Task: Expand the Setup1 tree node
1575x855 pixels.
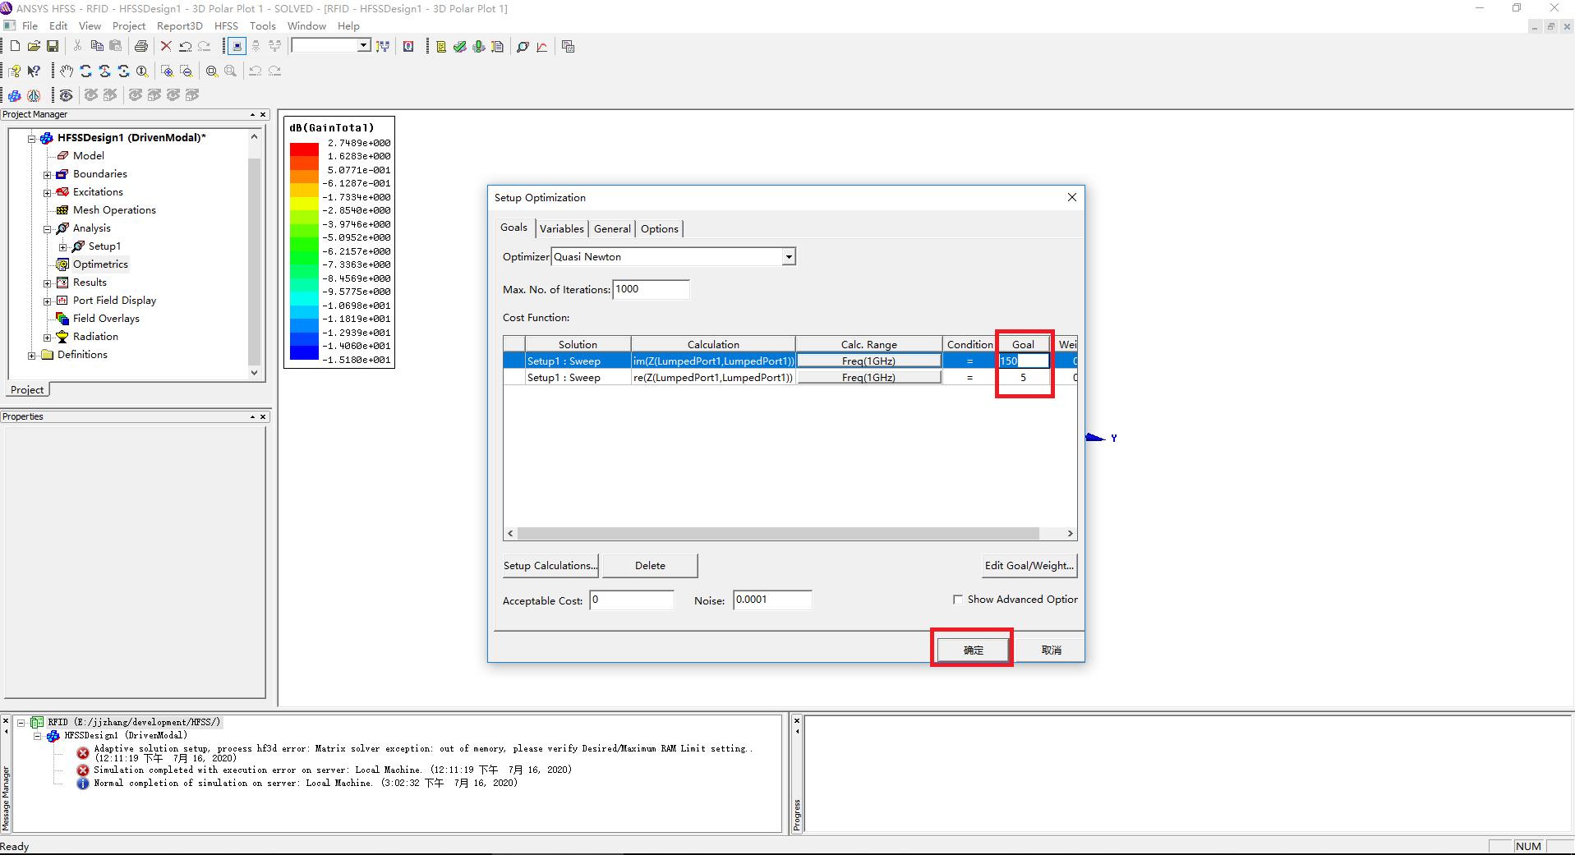Action: (63, 246)
